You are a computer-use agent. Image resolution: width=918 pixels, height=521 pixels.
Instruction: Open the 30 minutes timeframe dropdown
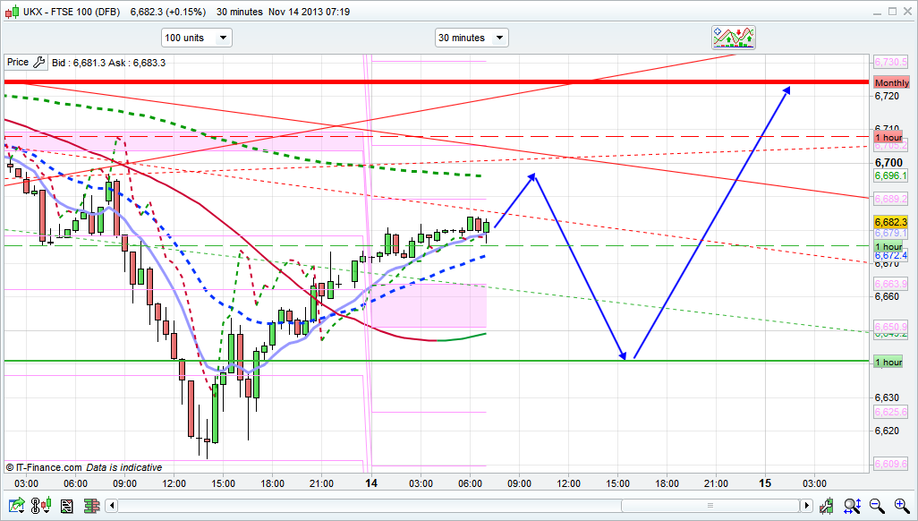coord(471,38)
